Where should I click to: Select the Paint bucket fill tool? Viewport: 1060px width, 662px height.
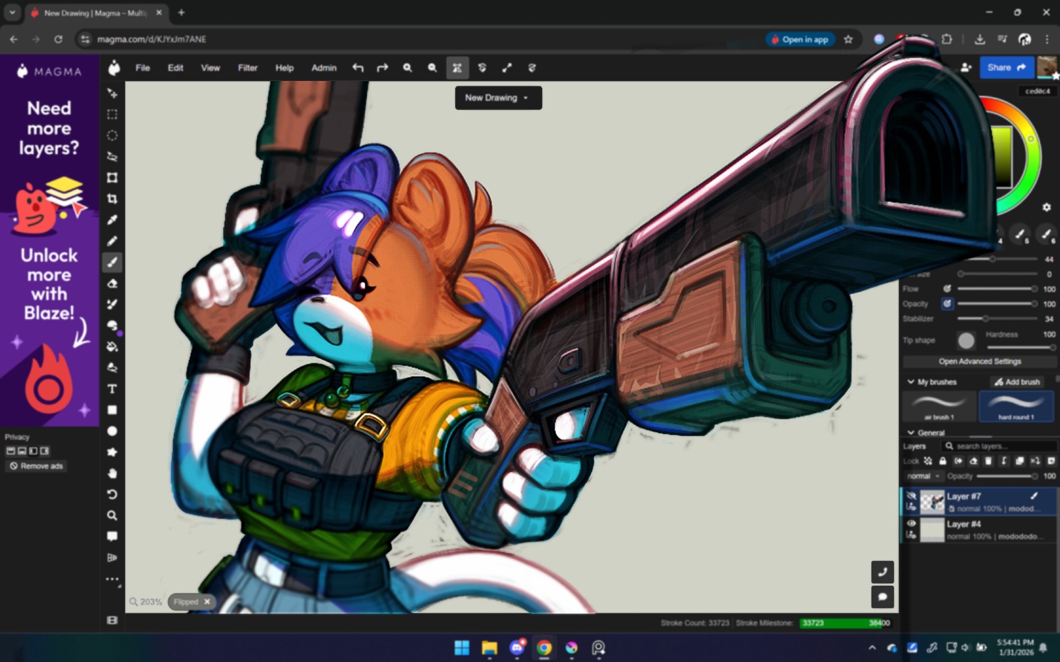[x=112, y=347]
